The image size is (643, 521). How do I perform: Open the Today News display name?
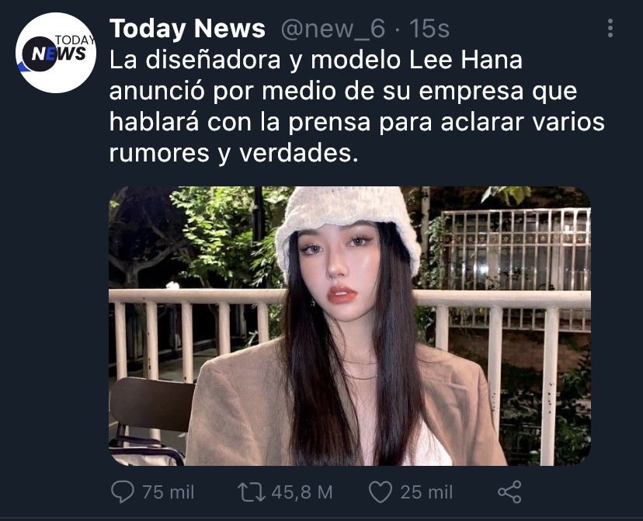pos(187,29)
